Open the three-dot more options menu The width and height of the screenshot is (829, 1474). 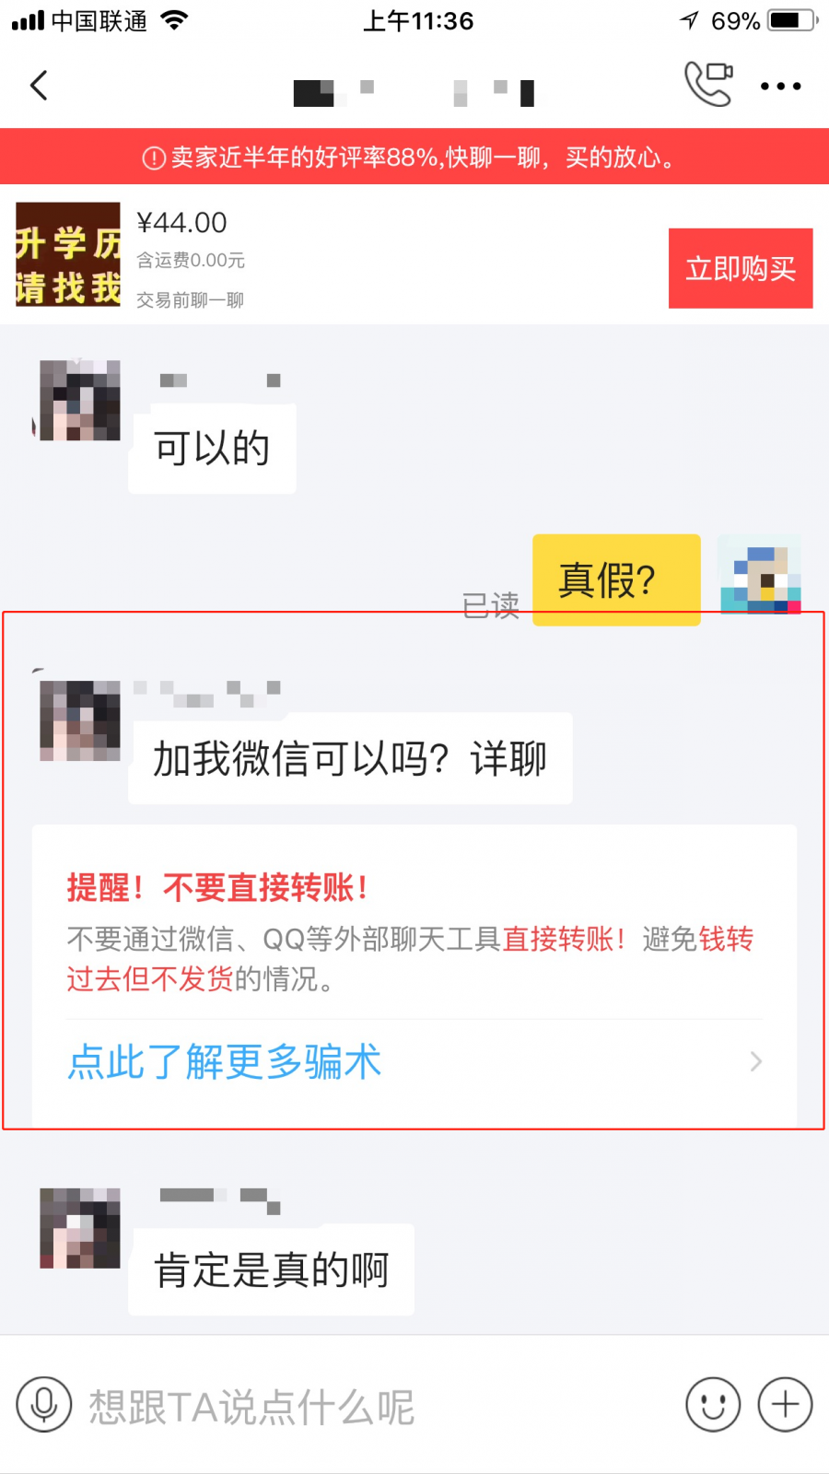(x=780, y=87)
